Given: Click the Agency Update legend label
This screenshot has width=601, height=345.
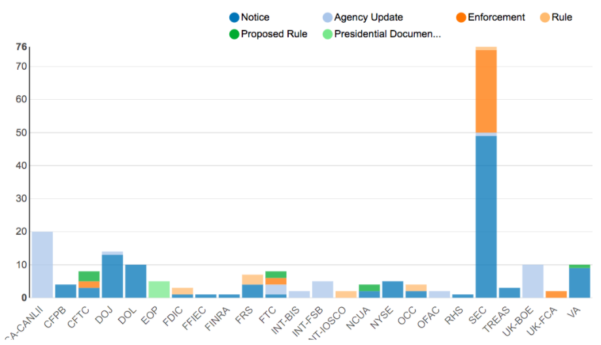Looking at the screenshot, I should [368, 18].
